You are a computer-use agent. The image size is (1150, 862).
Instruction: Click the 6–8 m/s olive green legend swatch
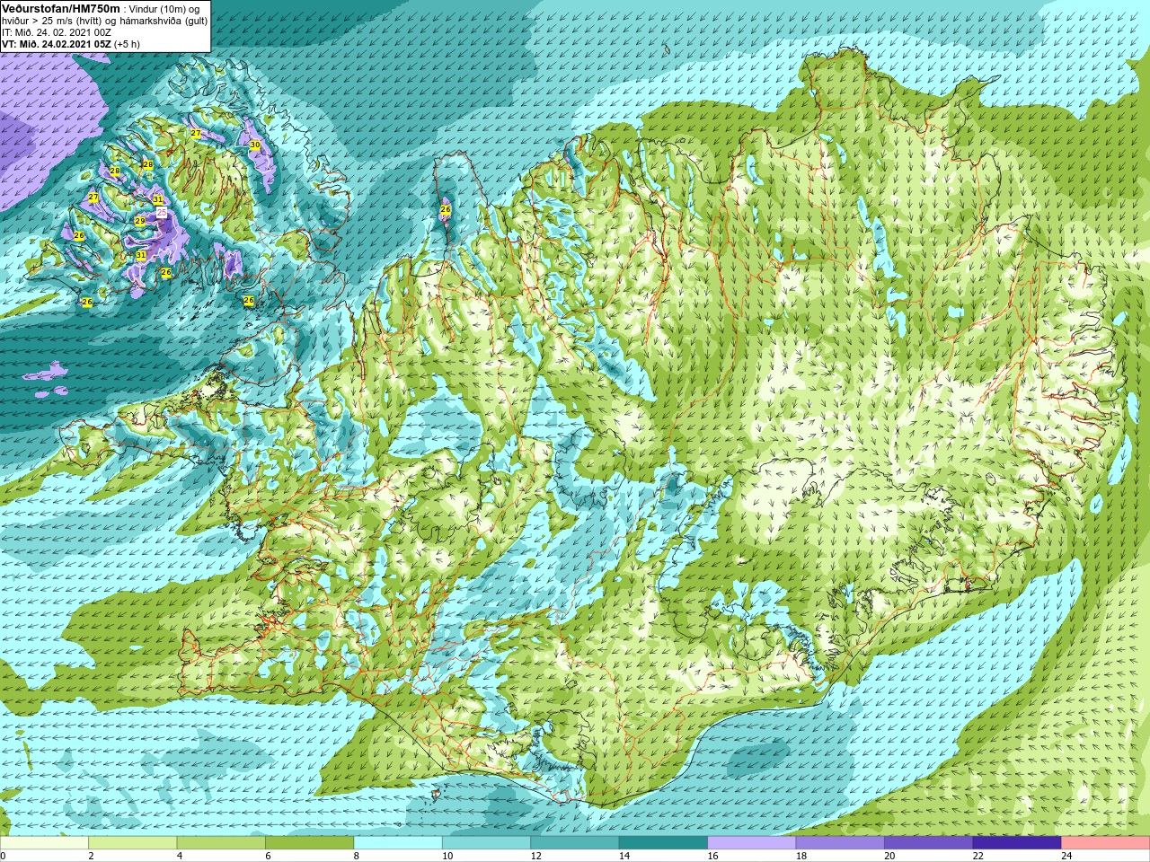pyautogui.click(x=310, y=842)
